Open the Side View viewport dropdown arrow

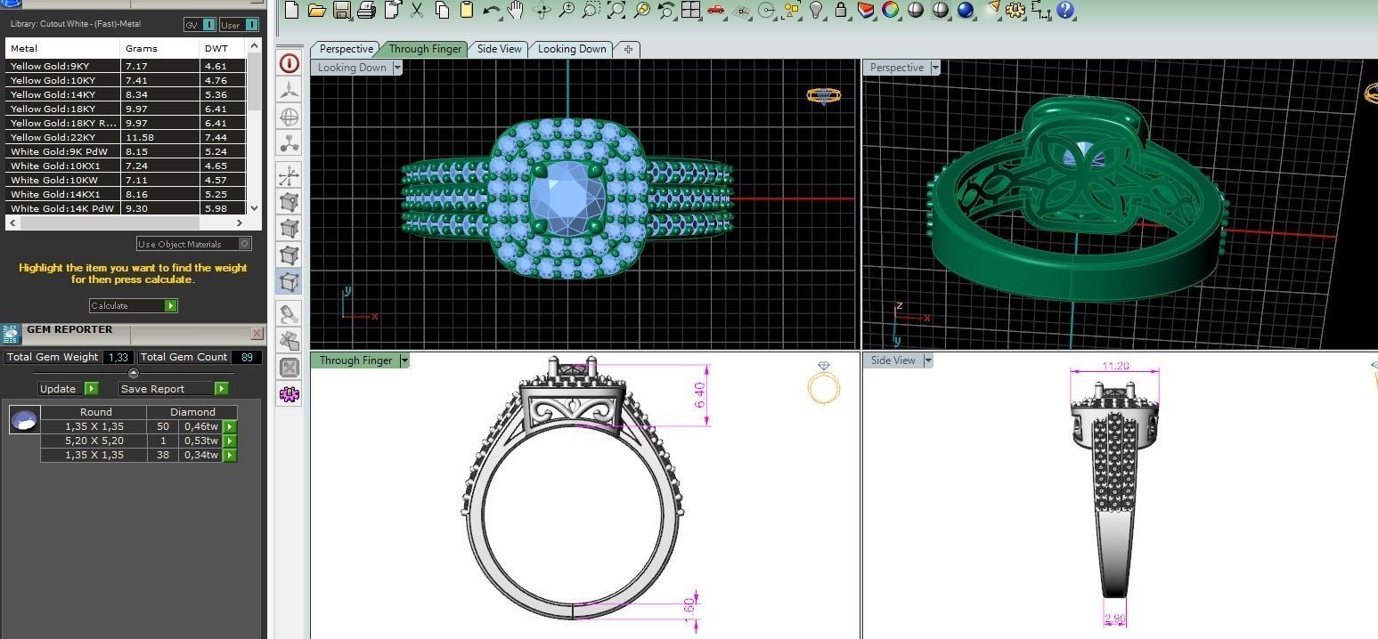927,360
